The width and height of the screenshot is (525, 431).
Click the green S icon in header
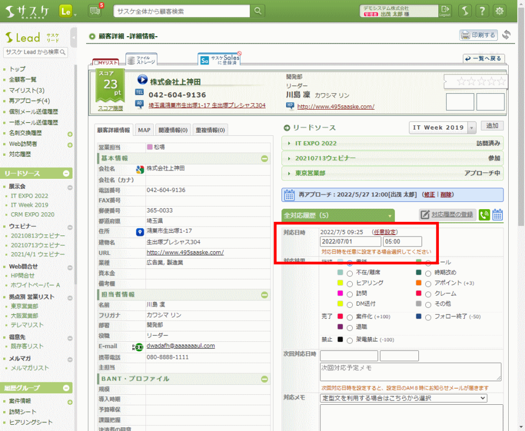465,11
